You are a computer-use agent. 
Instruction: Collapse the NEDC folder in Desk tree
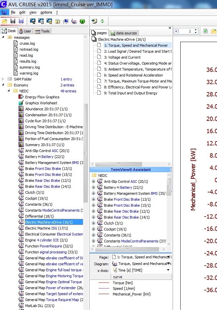pos(9,90)
